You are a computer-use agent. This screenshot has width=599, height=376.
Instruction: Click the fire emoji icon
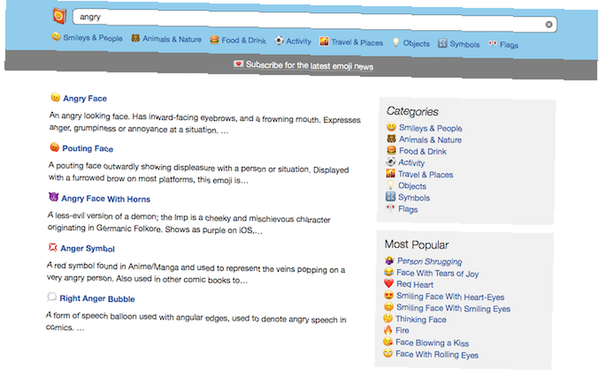388,329
